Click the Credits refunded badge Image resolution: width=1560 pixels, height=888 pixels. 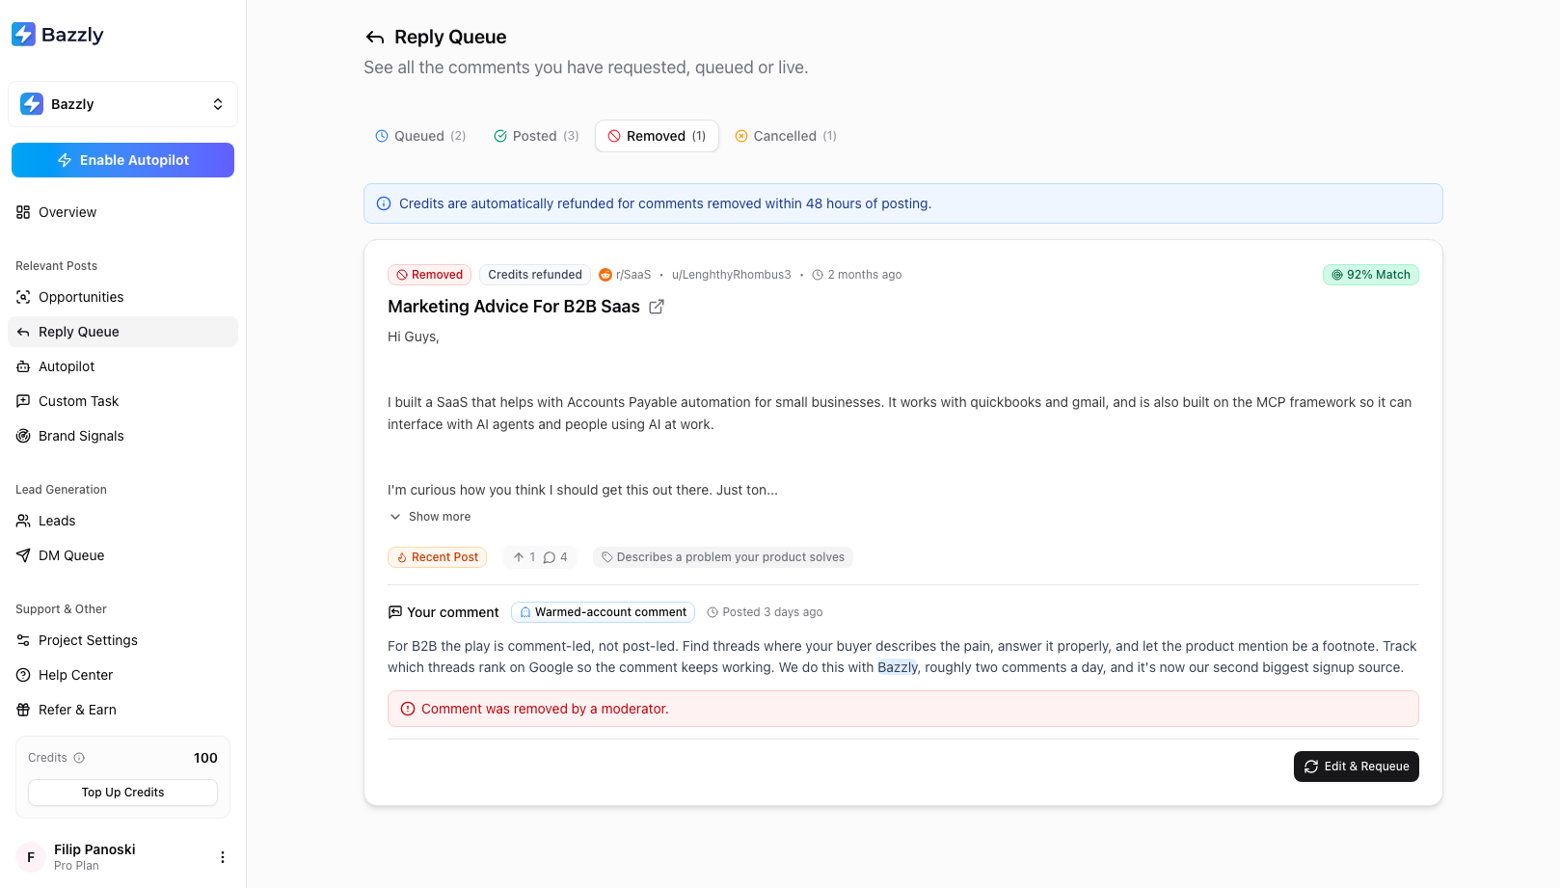pos(535,275)
